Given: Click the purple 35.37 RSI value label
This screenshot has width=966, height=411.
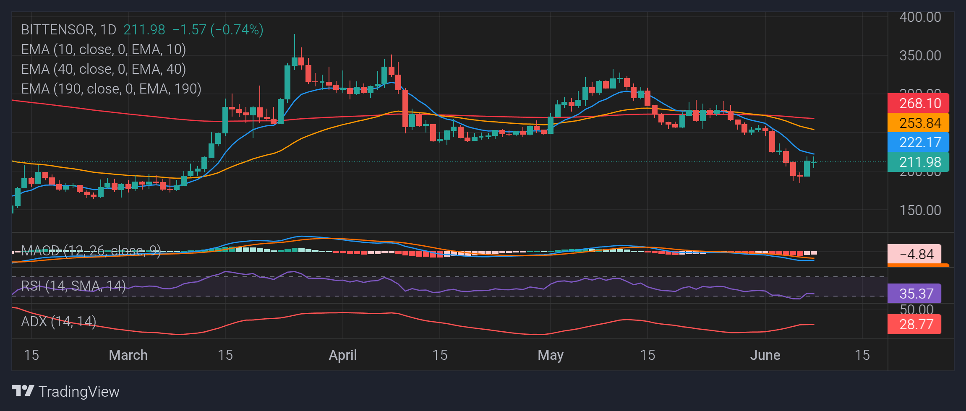Looking at the screenshot, I should click(914, 294).
